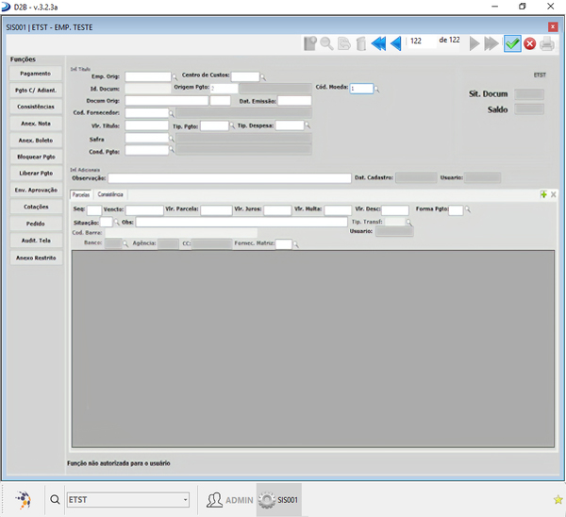
Task: Click the search magnifier in bottom bar
Action: tap(55, 500)
